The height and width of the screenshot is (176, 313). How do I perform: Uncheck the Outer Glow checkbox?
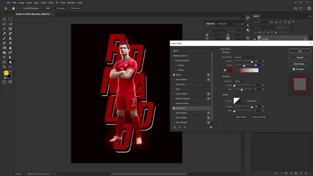point(174,108)
